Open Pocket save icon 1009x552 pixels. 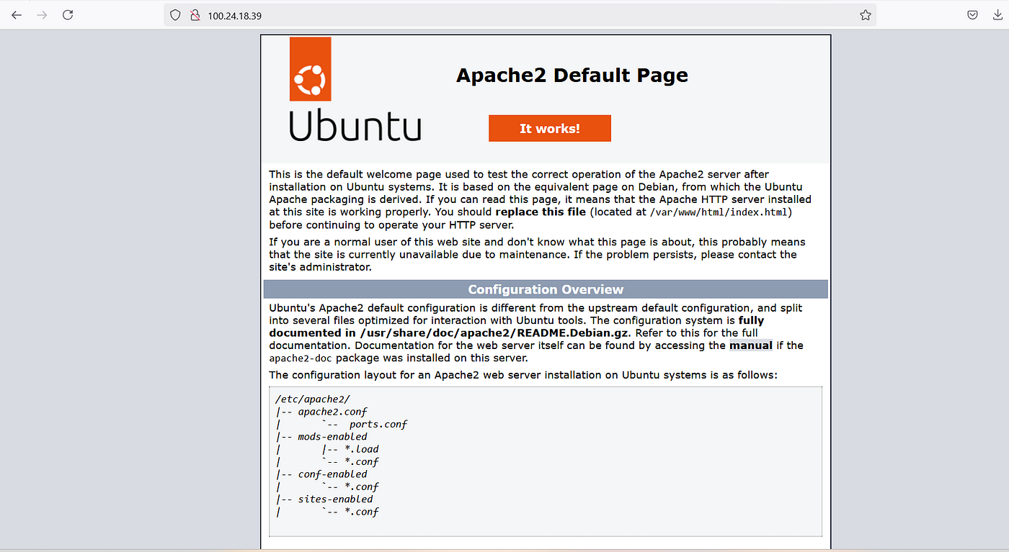pos(972,15)
